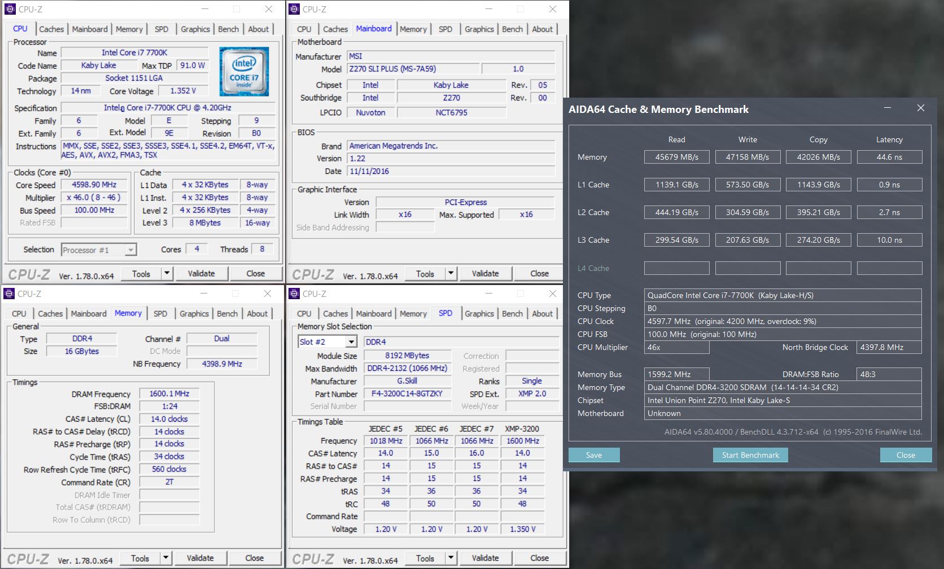944x569 pixels.
Task: Click the Intel Core i7 logo image
Action: tap(244, 72)
